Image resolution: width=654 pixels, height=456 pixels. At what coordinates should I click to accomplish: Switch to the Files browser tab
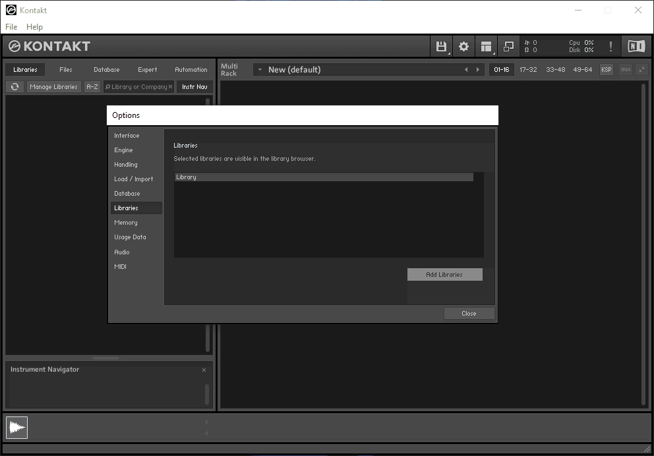tap(65, 70)
